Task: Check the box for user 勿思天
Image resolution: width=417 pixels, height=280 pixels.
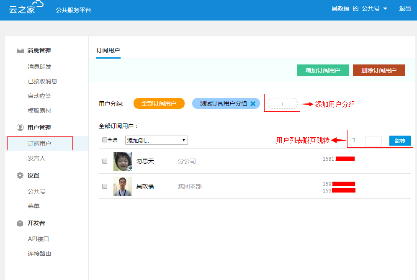Action: tap(105, 161)
